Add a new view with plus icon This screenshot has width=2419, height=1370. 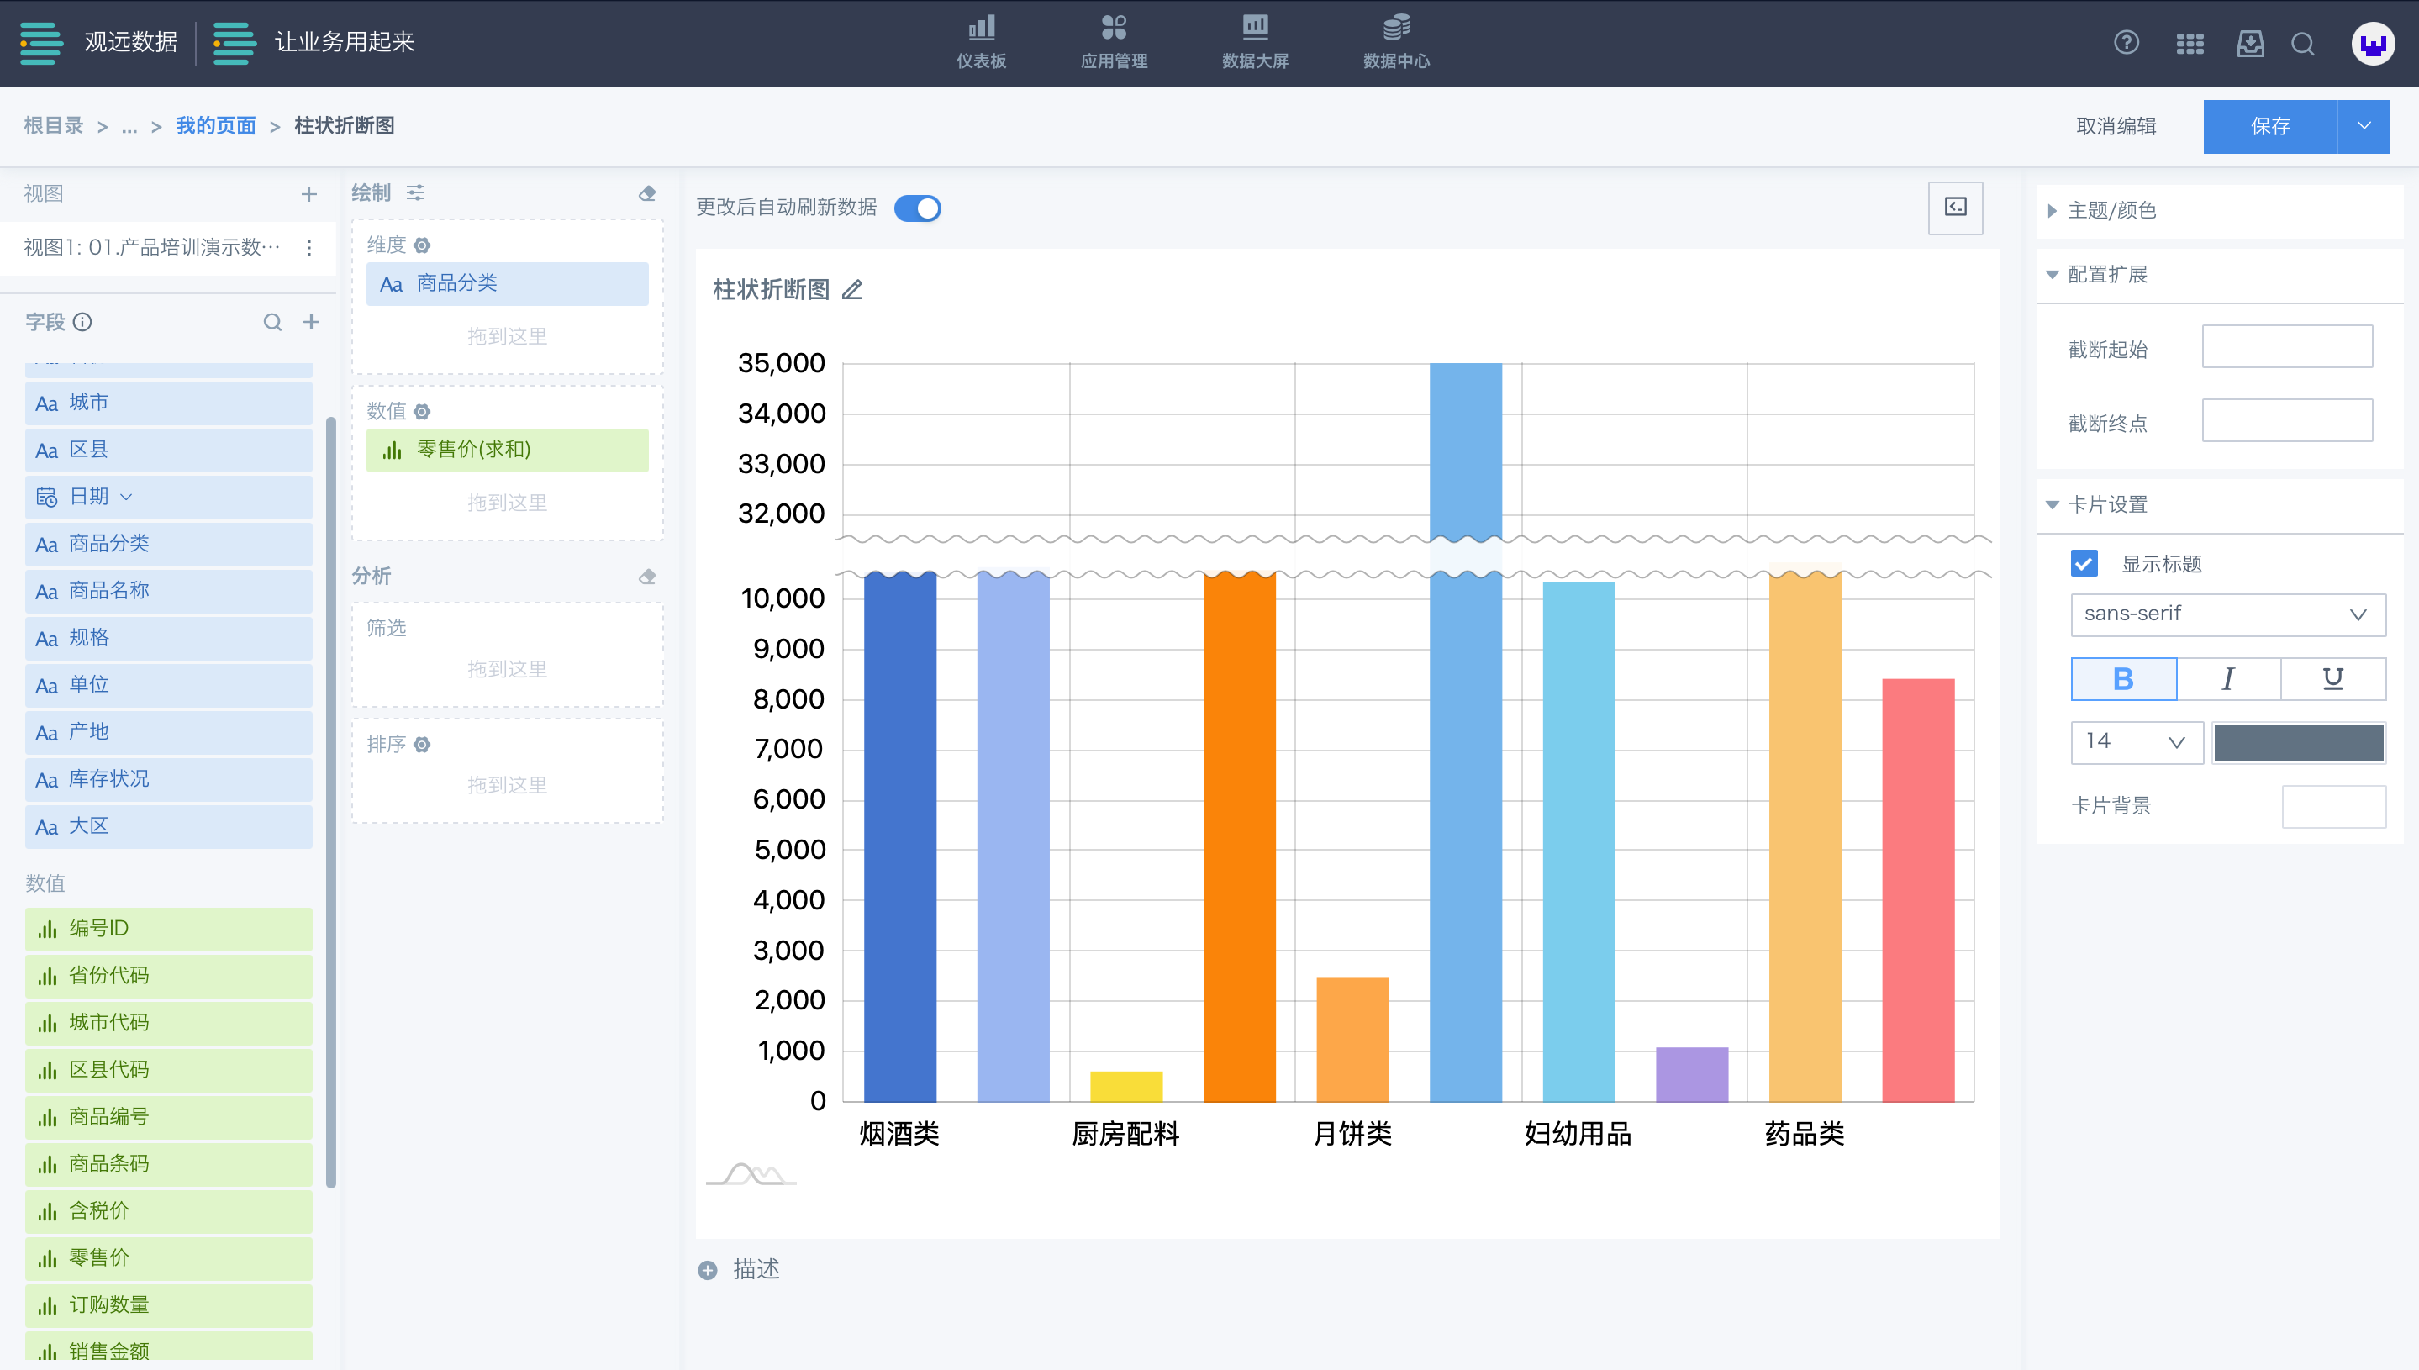pyautogui.click(x=308, y=194)
